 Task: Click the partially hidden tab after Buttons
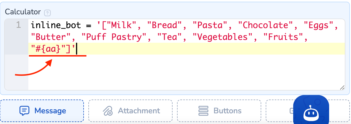coord(279,111)
